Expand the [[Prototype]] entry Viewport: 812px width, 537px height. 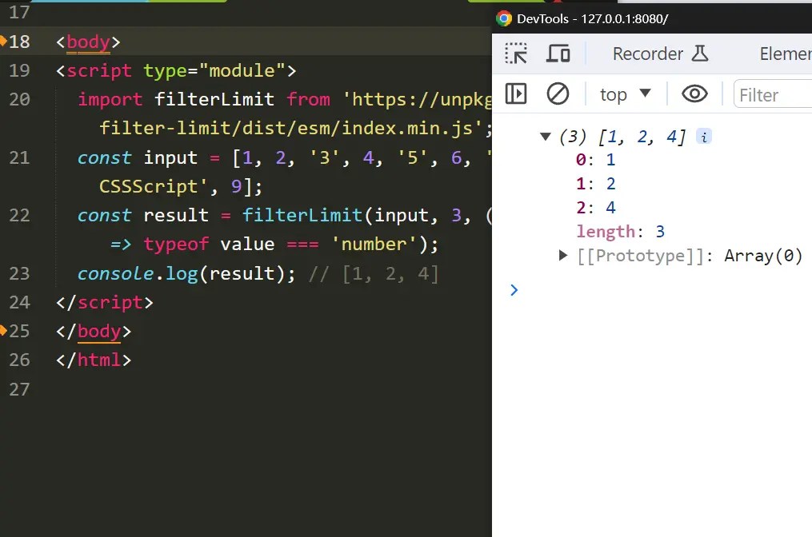[x=563, y=255]
